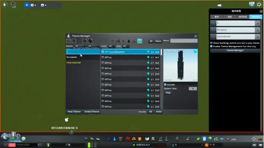Click the building list scrollbar

click(161, 52)
